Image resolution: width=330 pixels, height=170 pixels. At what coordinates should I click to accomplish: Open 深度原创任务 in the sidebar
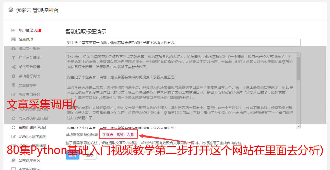(x=29, y=94)
